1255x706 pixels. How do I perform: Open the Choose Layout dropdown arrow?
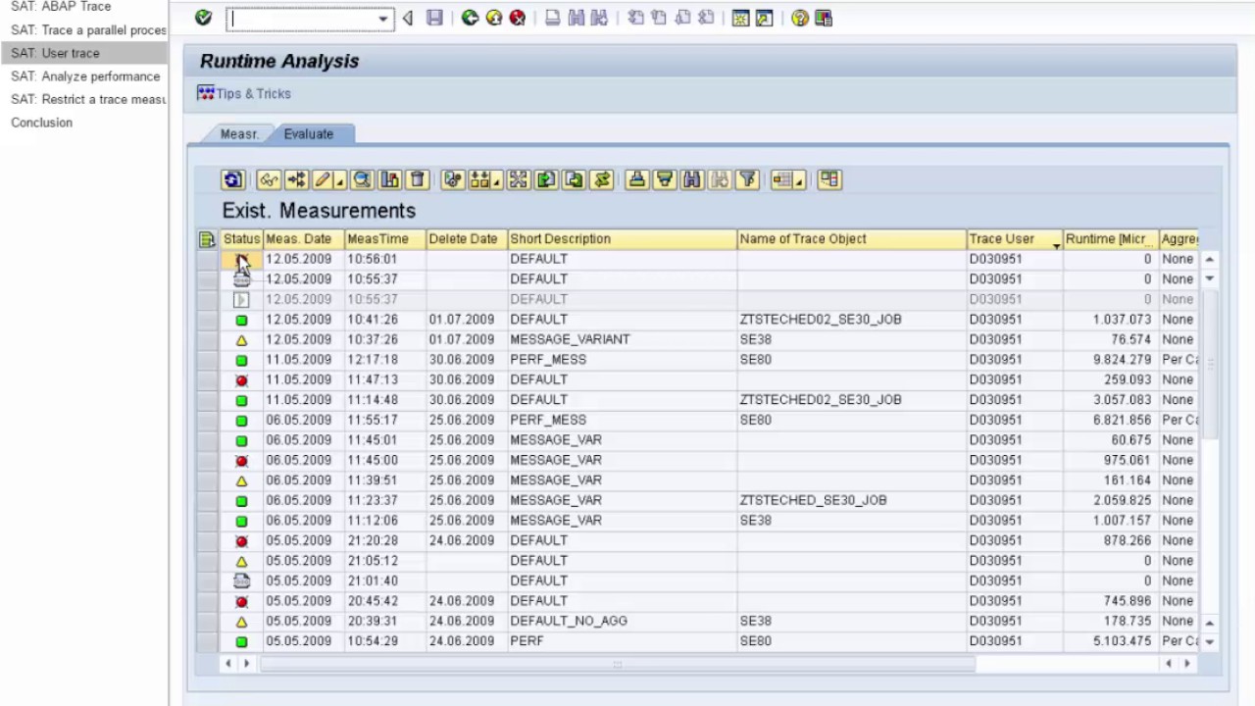[x=798, y=179]
